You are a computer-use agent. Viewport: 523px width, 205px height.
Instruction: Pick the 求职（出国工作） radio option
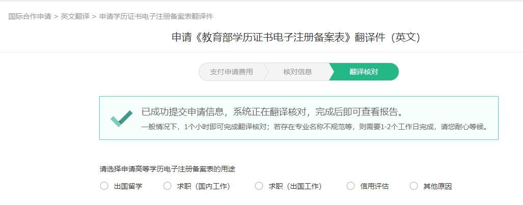(x=259, y=186)
